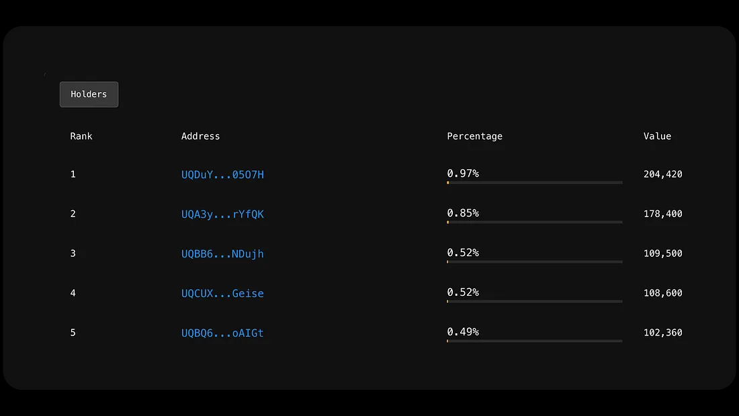This screenshot has height=416, width=739.
Task: Click the 0.97% percentage progress bar
Action: 534,183
